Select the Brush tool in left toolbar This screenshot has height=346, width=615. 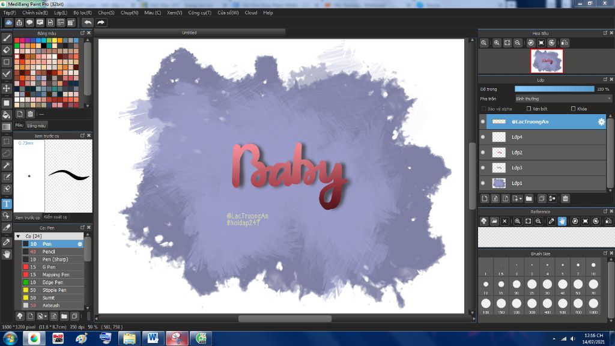pyautogui.click(x=7, y=38)
